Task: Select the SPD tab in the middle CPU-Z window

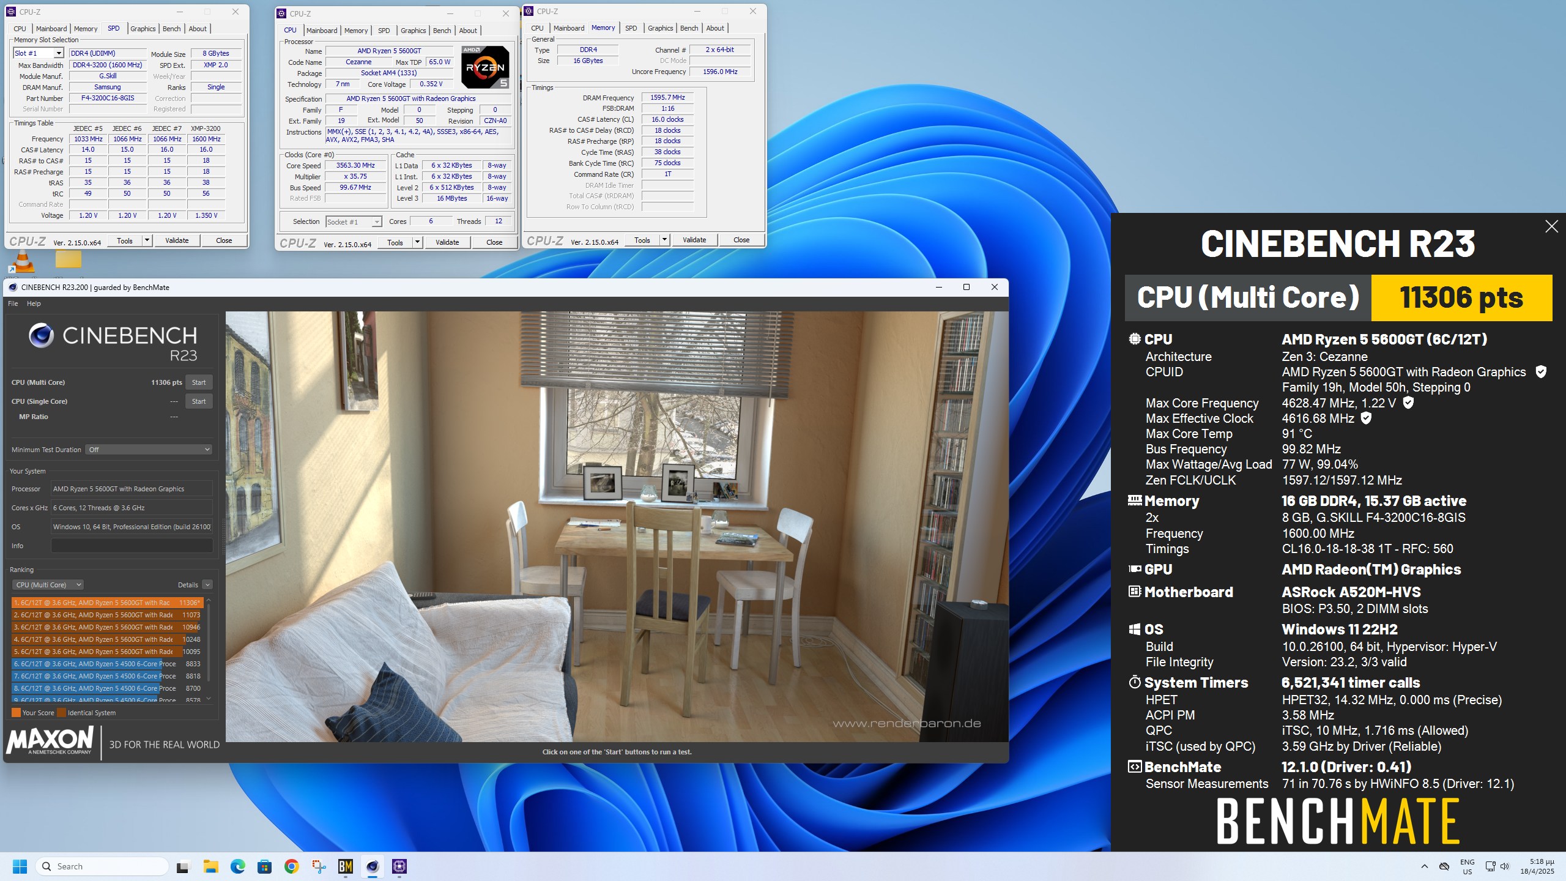Action: click(384, 31)
